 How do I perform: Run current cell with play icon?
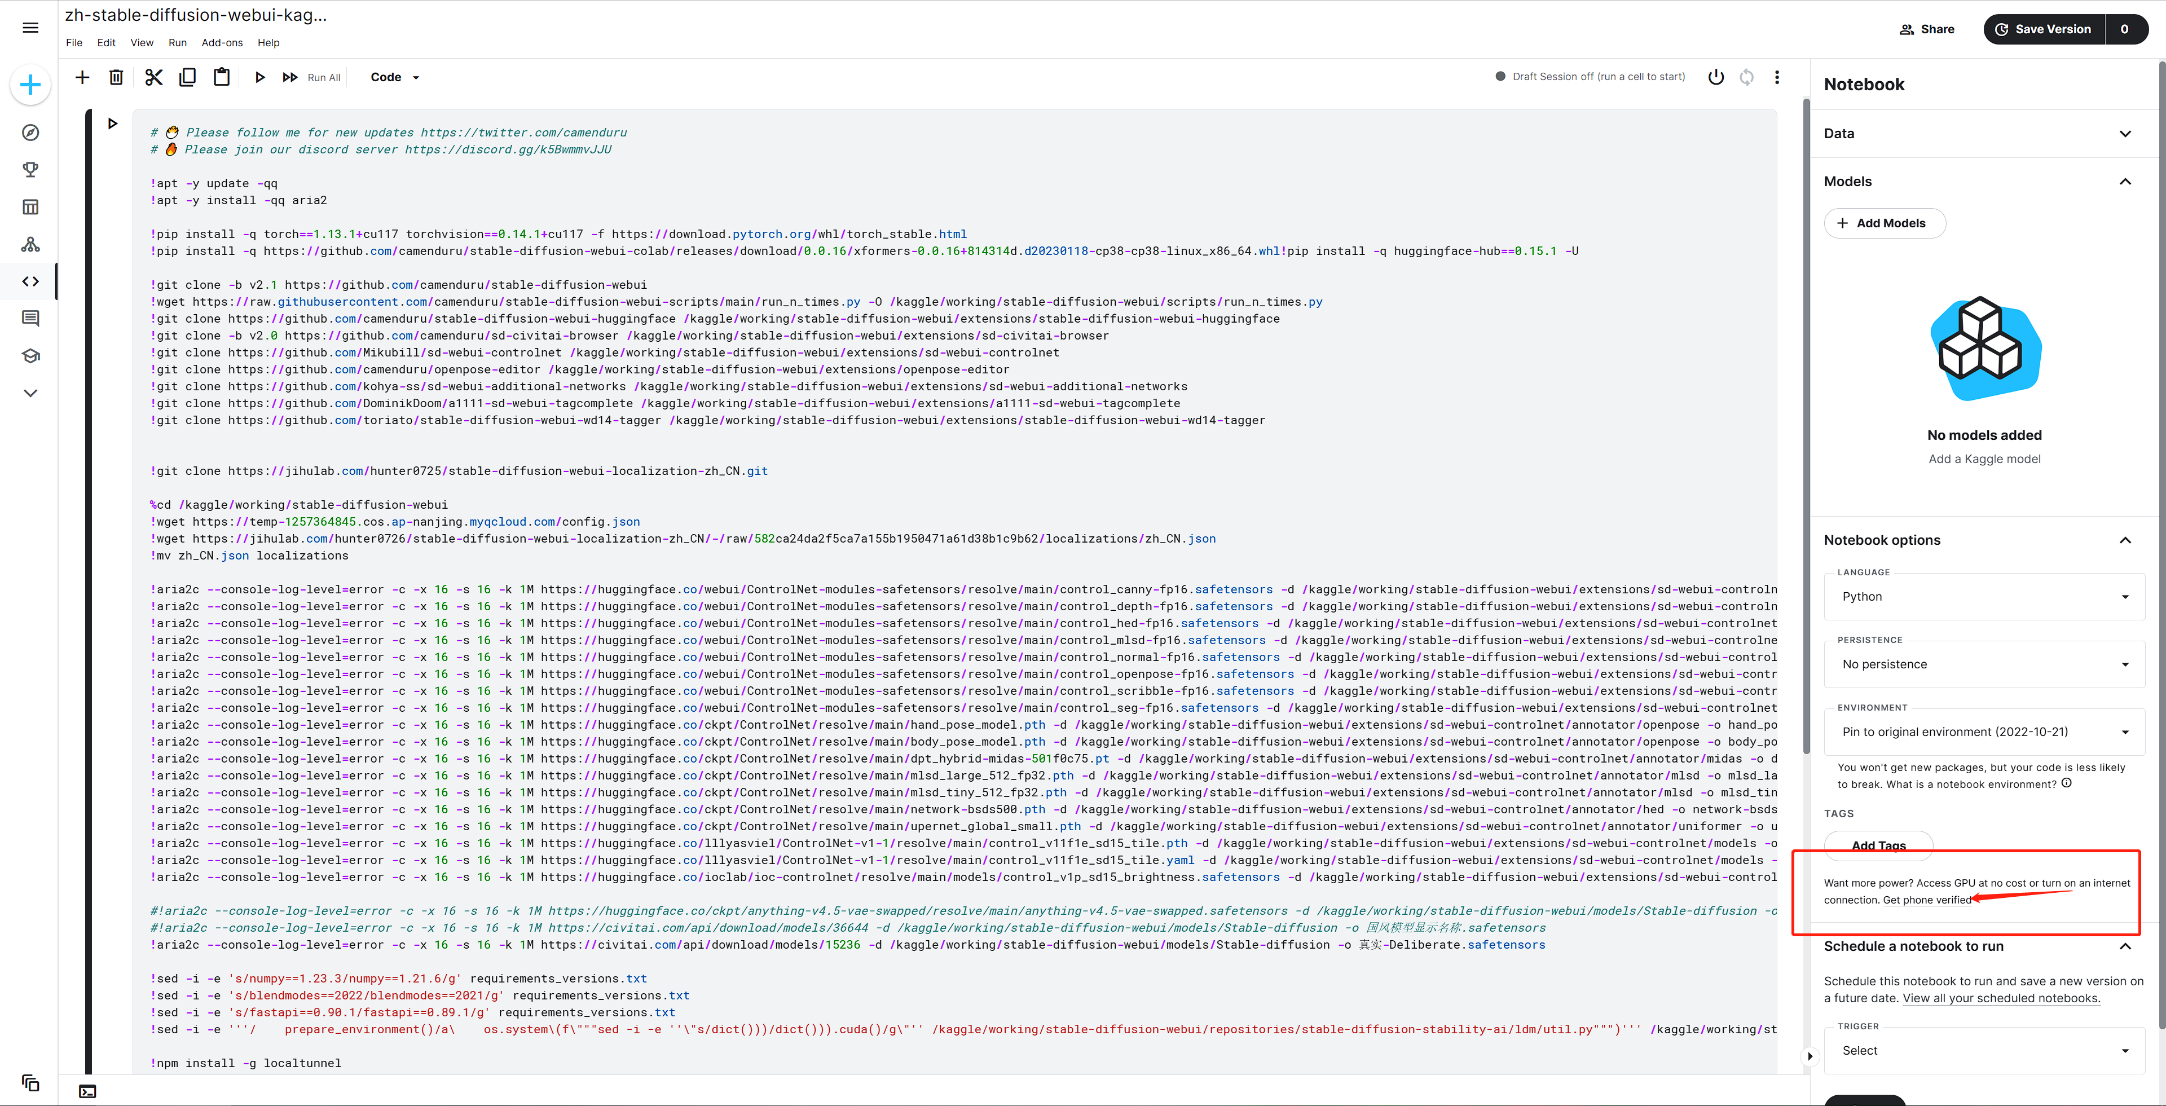pos(260,77)
